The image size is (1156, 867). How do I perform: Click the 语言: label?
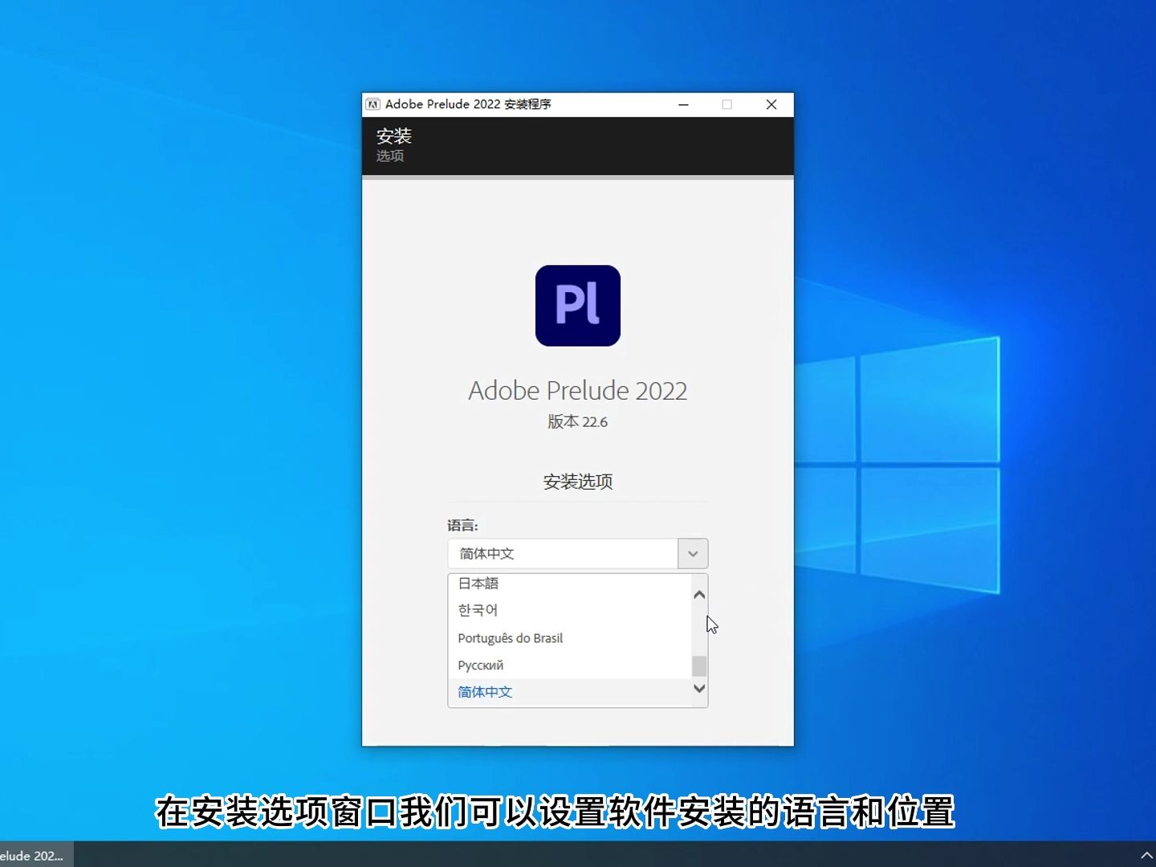pyautogui.click(x=462, y=526)
